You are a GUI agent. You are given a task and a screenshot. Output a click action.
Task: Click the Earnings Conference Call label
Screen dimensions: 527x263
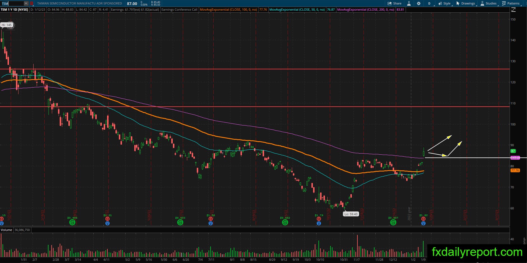click(179, 10)
